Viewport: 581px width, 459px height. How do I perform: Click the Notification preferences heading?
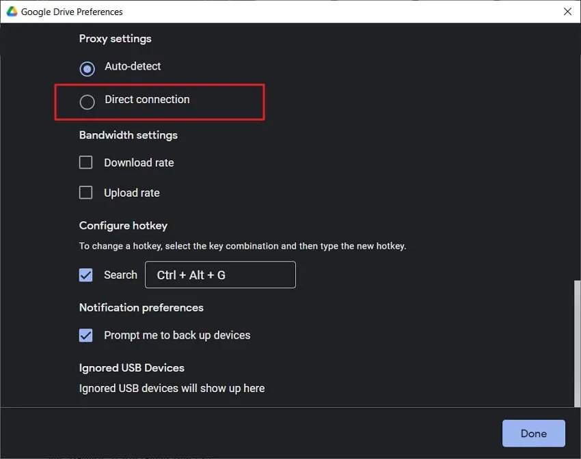coord(141,307)
